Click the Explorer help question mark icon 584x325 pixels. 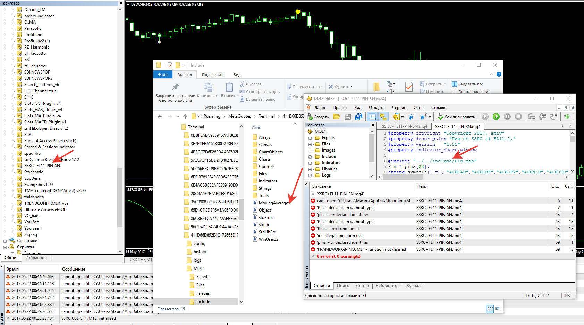pyautogui.click(x=499, y=74)
